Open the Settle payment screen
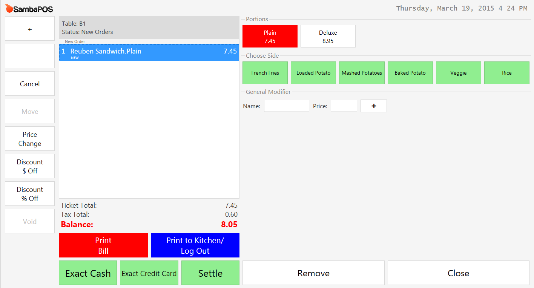 (x=210, y=273)
